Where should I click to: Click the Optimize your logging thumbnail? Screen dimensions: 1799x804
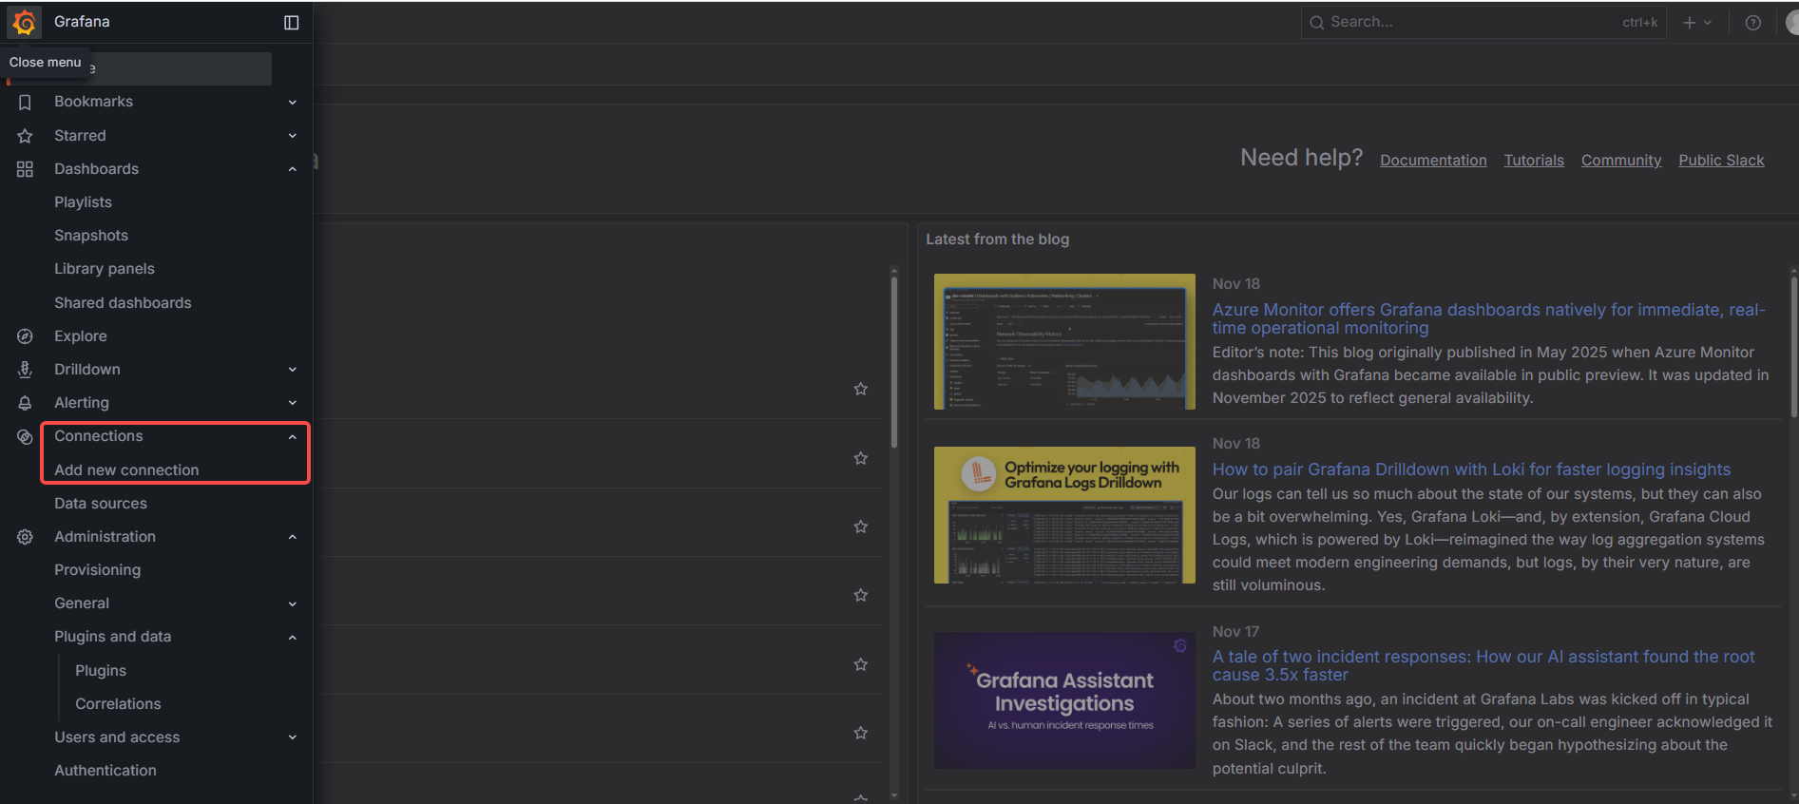pyautogui.click(x=1064, y=515)
